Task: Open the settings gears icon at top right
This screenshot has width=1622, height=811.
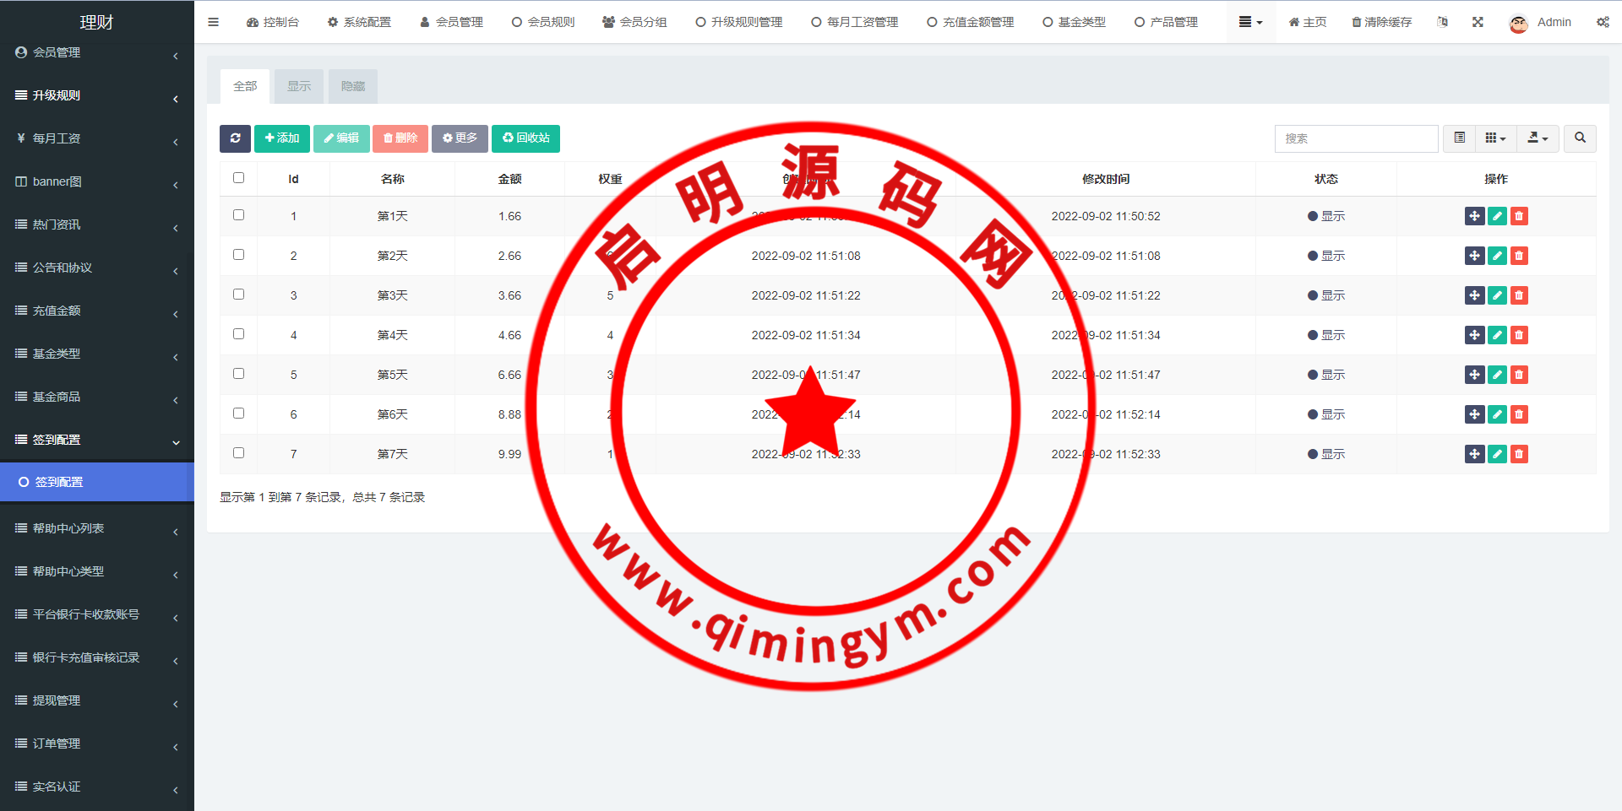Action: [1603, 22]
